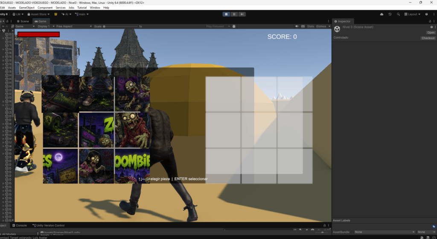Open the Layout dropdown
This screenshot has height=239, width=437.
click(412, 14)
